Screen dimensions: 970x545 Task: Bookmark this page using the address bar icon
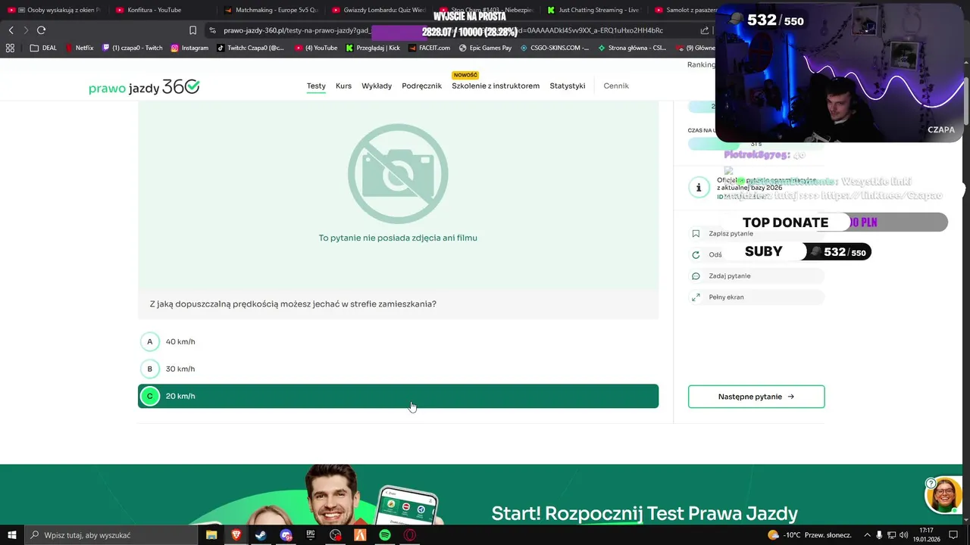[192, 30]
